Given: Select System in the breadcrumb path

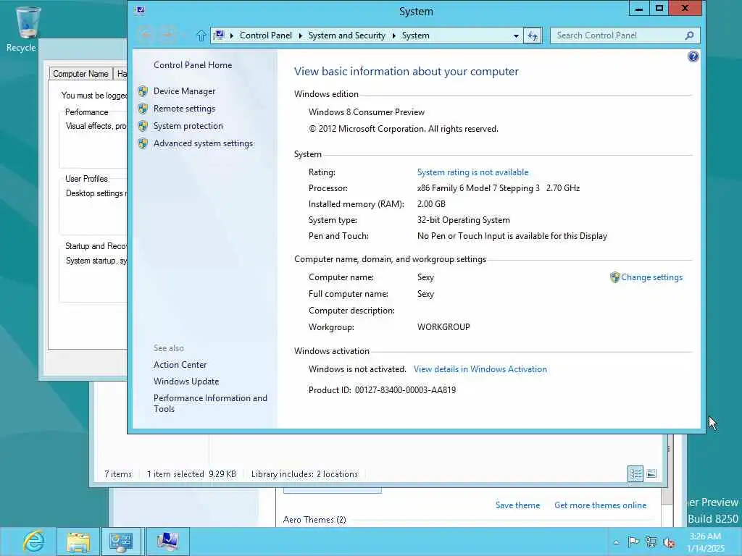Looking at the screenshot, I should click(x=415, y=35).
